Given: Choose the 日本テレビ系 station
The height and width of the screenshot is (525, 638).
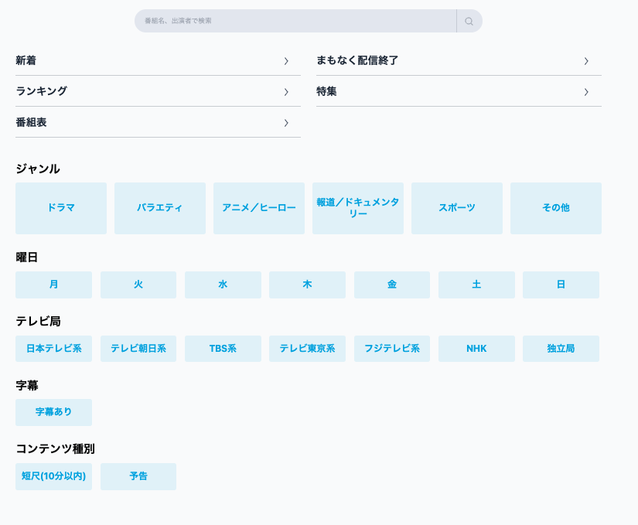Looking at the screenshot, I should [53, 349].
